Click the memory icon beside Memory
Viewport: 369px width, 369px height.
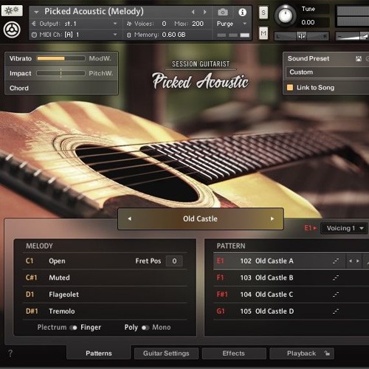pos(129,35)
